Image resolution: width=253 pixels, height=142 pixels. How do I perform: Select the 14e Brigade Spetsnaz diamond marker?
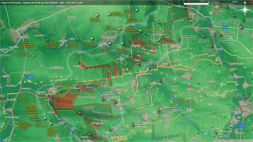point(211,45)
